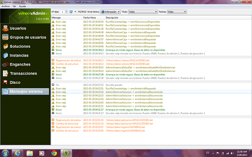Screen dimensions: 252x157
Task: Click green Inicio icon at 04:21:17
Action: pyautogui.click(x=53, y=110)
